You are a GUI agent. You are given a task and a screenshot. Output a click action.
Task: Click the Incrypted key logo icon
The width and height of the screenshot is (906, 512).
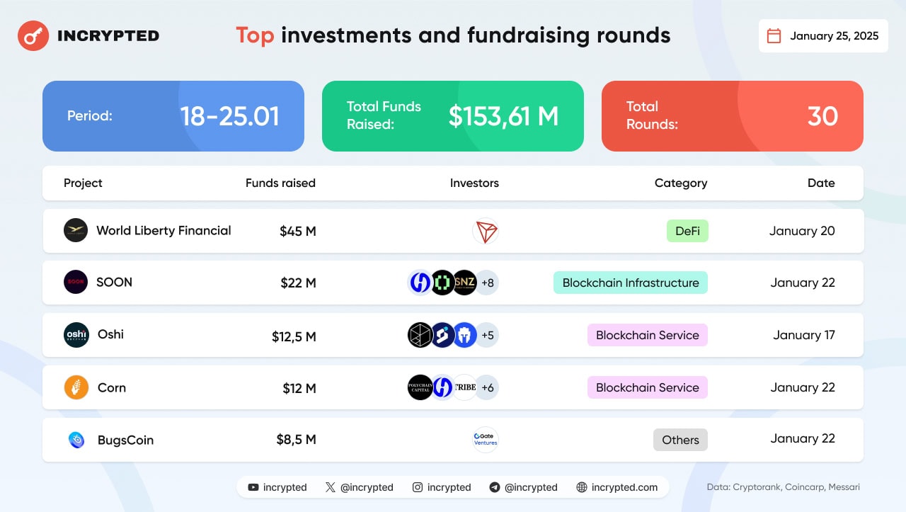click(32, 35)
